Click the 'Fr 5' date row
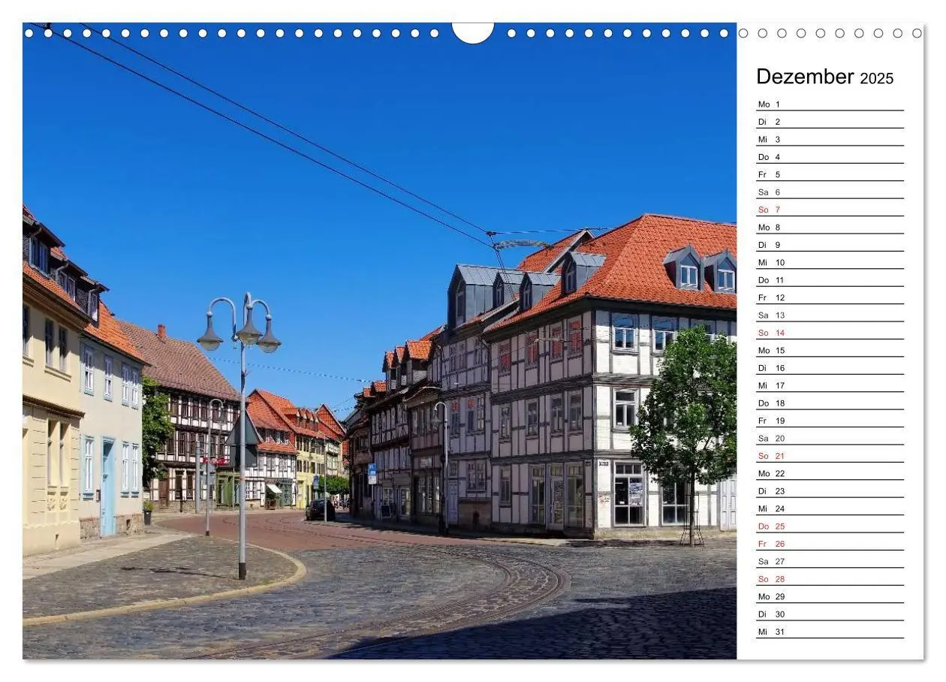Screen dimensions: 946x682 click(830, 174)
